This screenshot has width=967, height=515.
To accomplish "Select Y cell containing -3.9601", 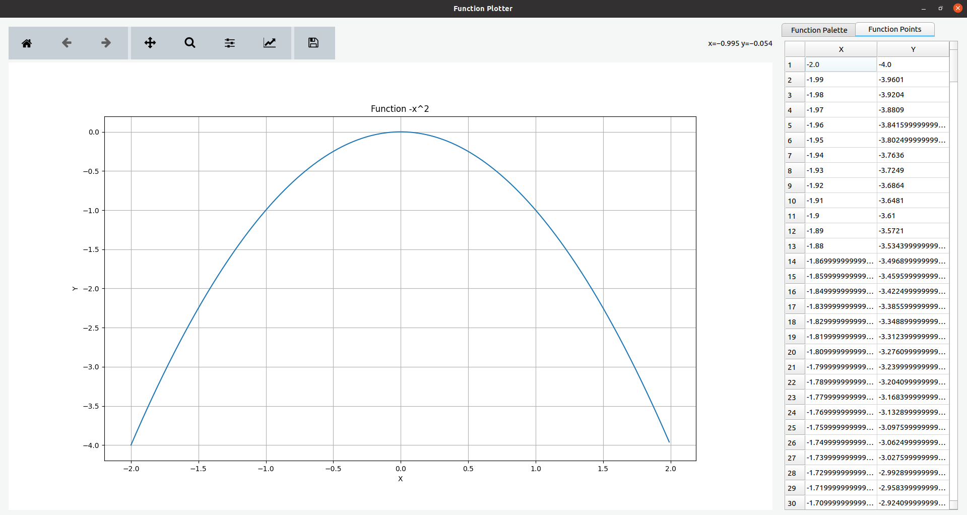I will click(913, 80).
